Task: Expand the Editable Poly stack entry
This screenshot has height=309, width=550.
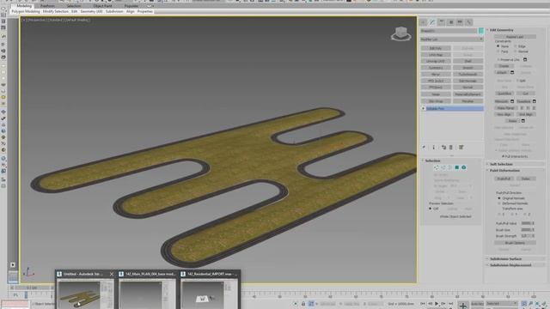Action: 424,109
